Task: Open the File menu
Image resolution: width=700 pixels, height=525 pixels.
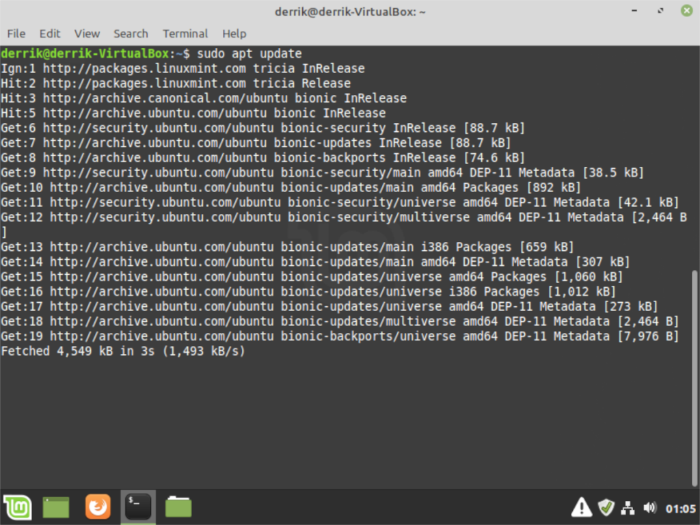Action: [16, 33]
